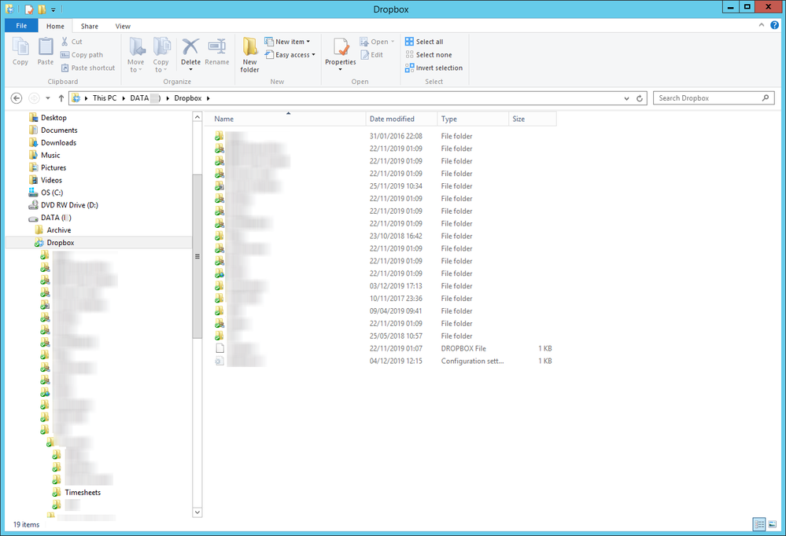Open Properties via the ribbon icon
This screenshot has width=786, height=536.
340,53
